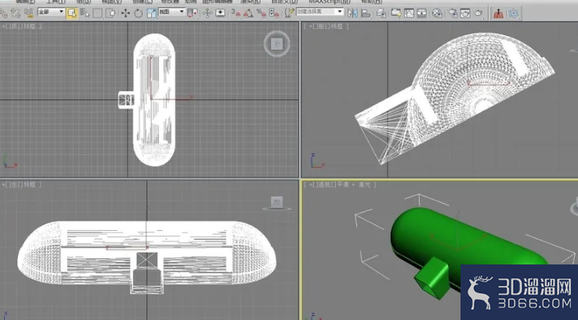578x320 pixels.
Task: Activate the Select and Scale tool
Action: point(151,13)
